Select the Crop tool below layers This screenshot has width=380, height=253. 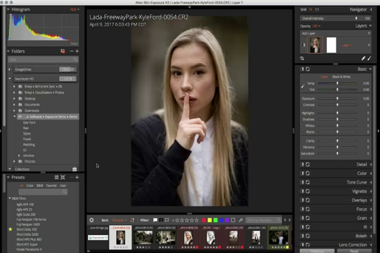tap(302, 58)
